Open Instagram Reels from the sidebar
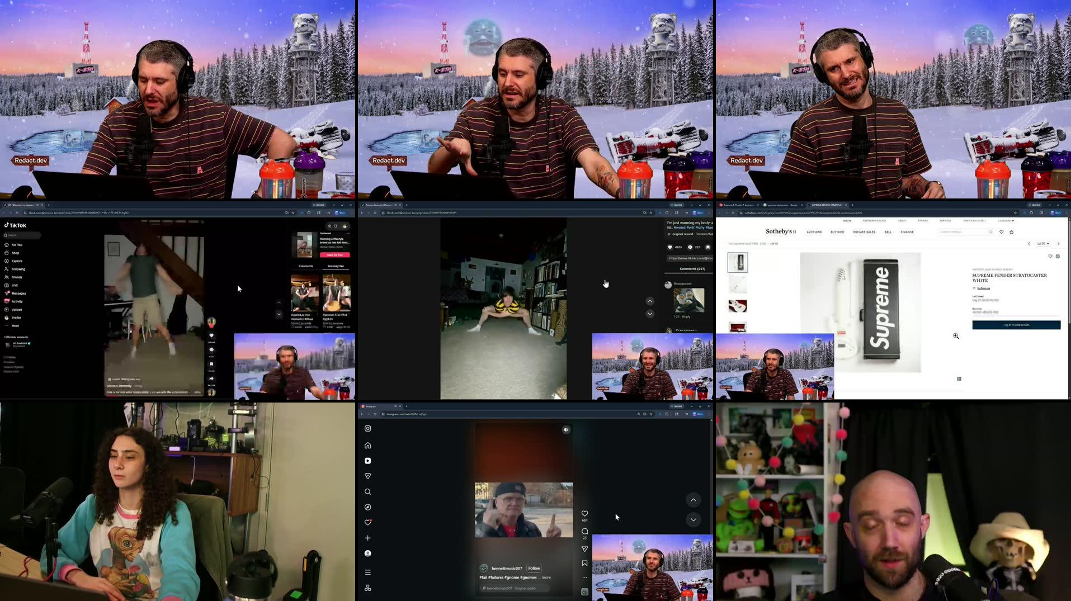Screen dimensions: 1071x601 click(367, 460)
